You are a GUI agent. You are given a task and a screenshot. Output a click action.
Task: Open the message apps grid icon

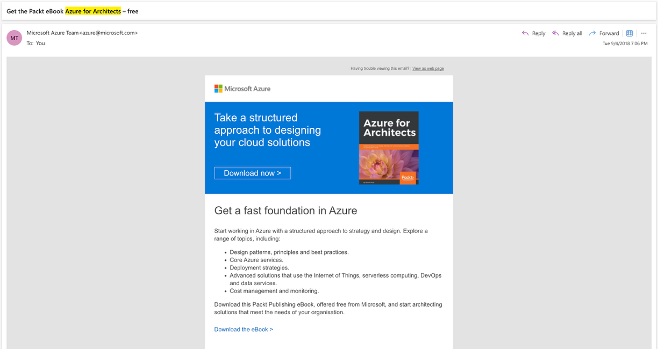tap(629, 33)
